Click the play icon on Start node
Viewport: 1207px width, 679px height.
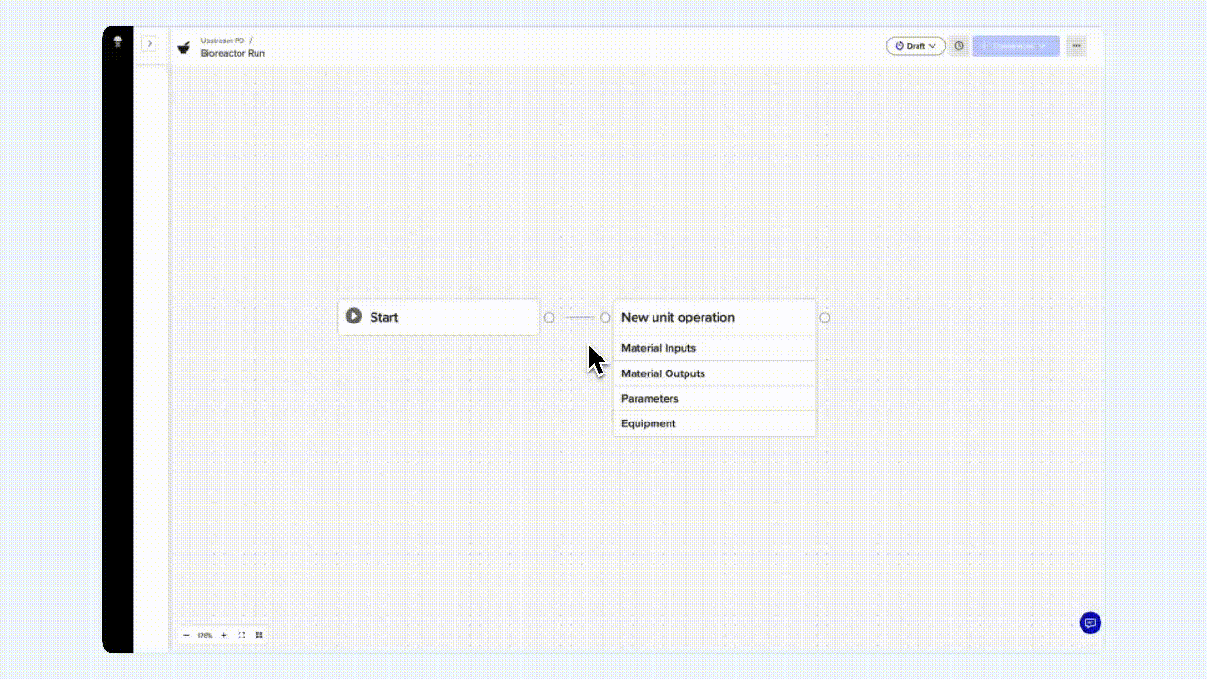point(354,317)
